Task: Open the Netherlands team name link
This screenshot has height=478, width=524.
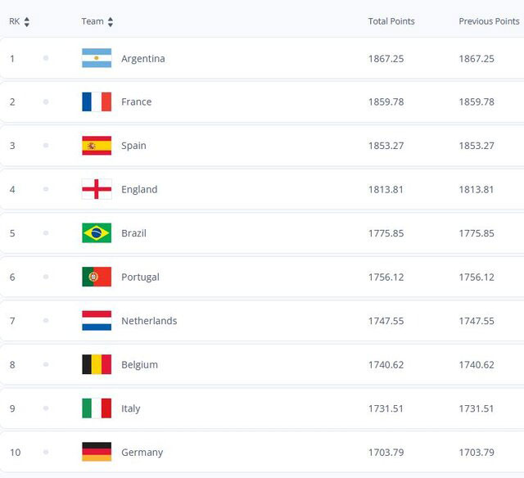Action: tap(149, 321)
